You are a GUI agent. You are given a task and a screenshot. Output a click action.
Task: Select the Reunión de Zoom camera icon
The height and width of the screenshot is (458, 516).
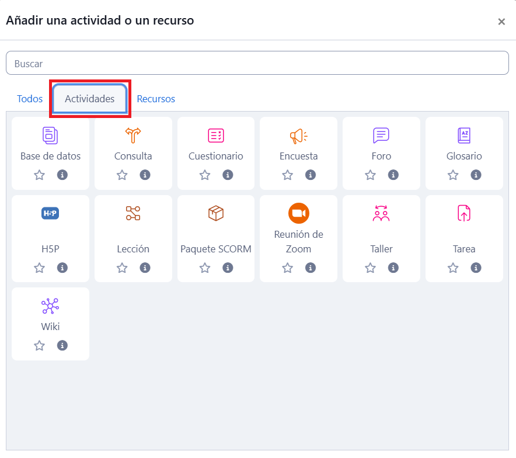298,213
